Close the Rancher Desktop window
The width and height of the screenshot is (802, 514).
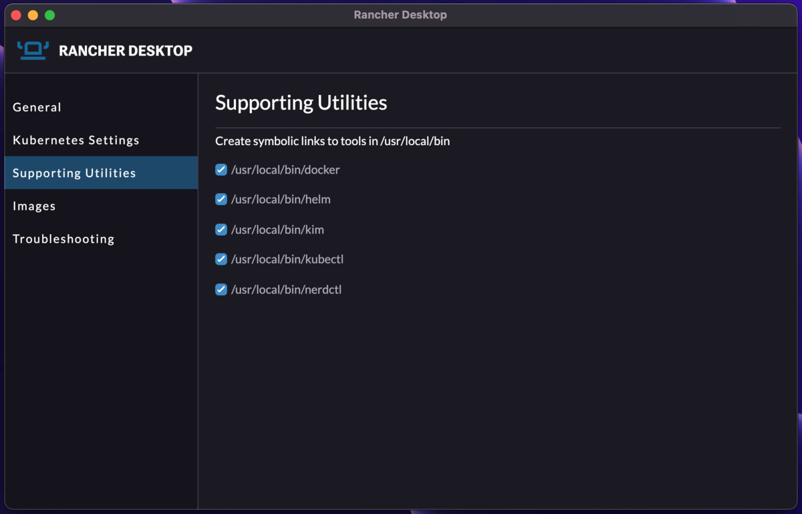tap(16, 15)
